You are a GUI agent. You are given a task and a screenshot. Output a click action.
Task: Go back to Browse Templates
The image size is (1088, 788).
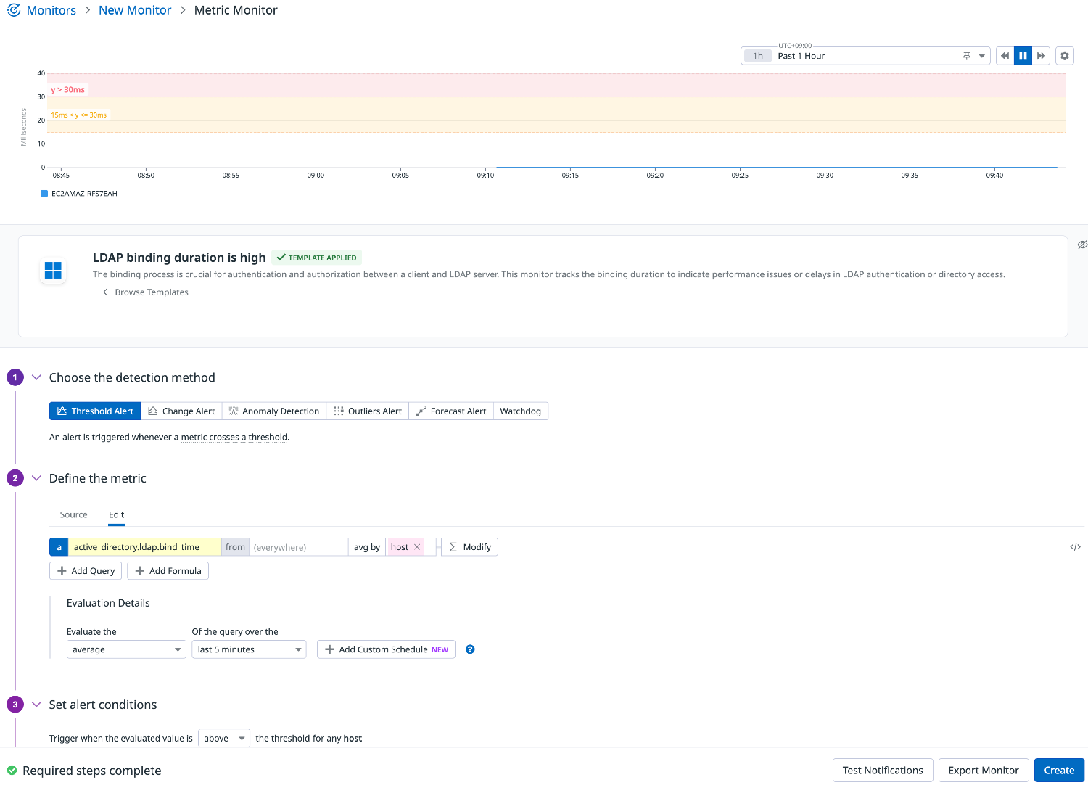click(x=145, y=292)
